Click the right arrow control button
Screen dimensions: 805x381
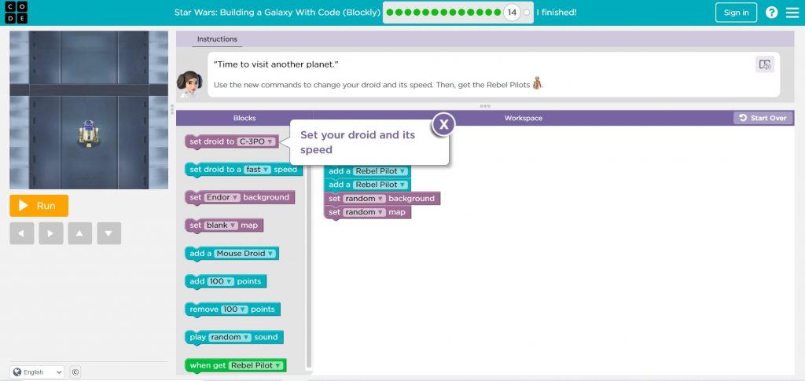pyautogui.click(x=51, y=233)
